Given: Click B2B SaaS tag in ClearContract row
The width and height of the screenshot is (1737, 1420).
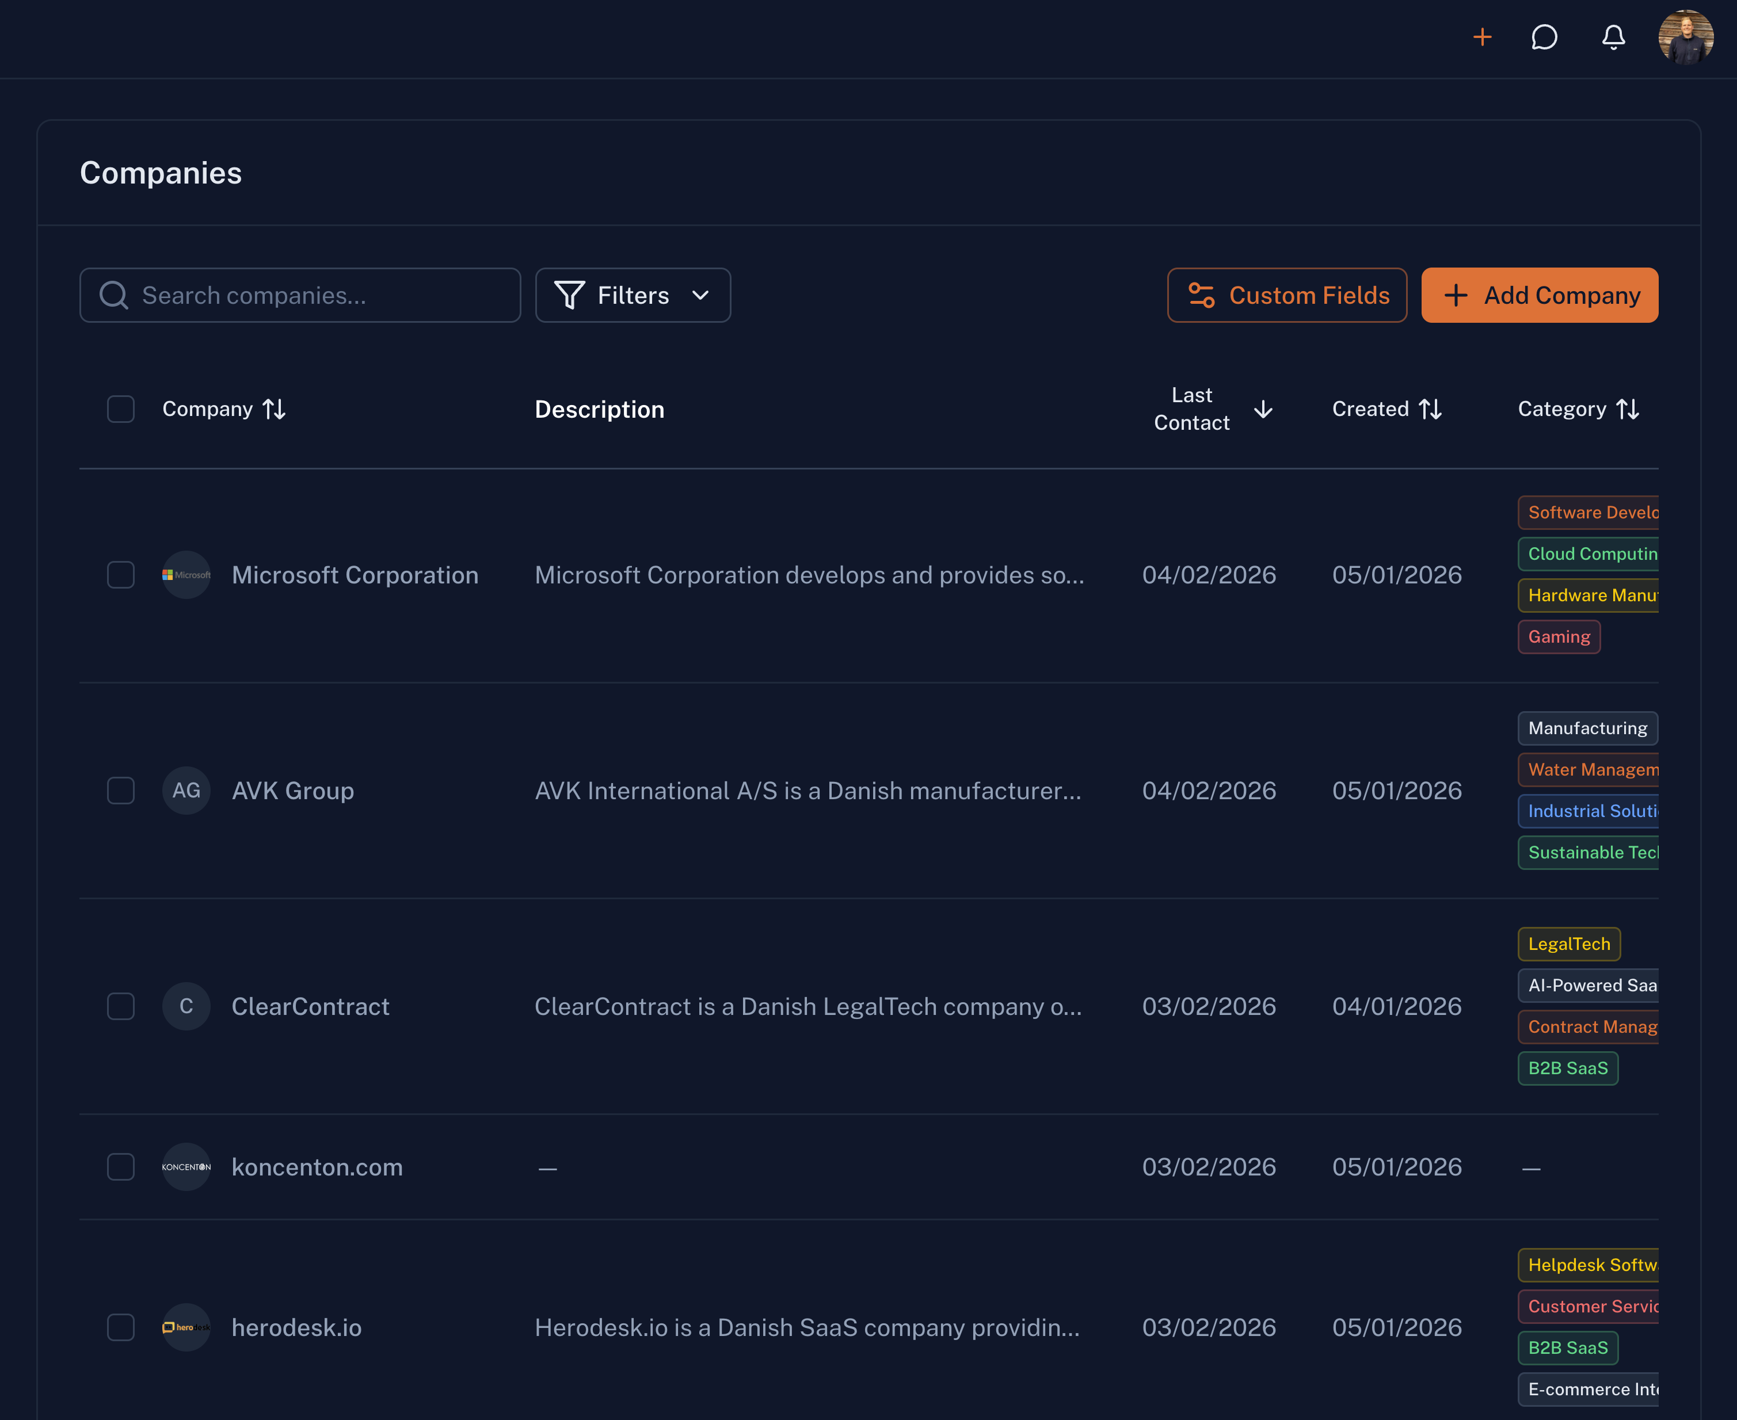Looking at the screenshot, I should (1568, 1068).
